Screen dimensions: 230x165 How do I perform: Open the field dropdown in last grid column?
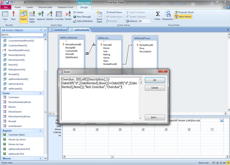222,121
